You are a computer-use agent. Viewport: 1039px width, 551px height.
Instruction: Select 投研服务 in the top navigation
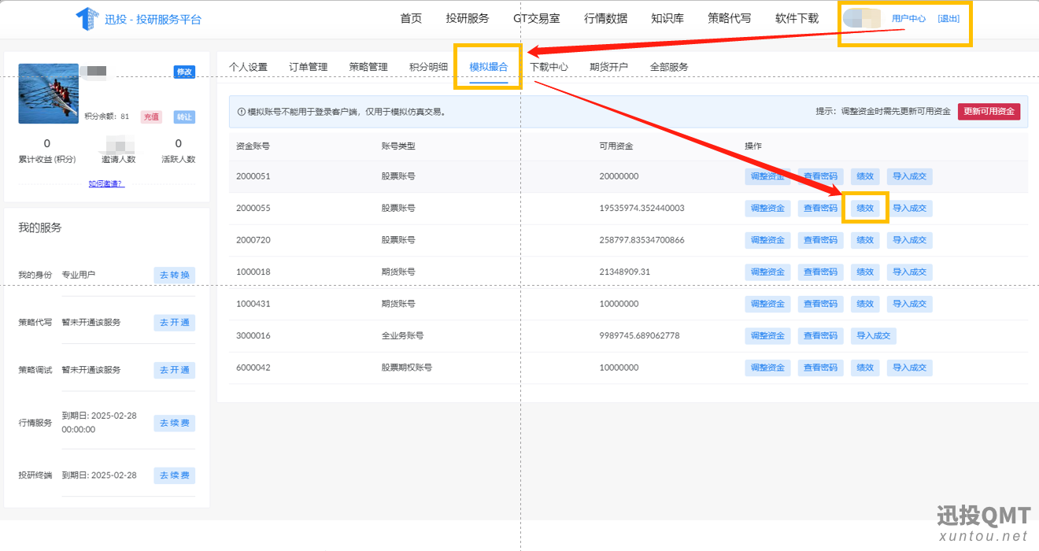[467, 18]
